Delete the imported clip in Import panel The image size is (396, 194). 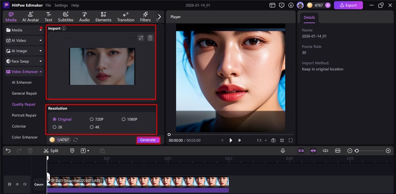tap(150, 38)
